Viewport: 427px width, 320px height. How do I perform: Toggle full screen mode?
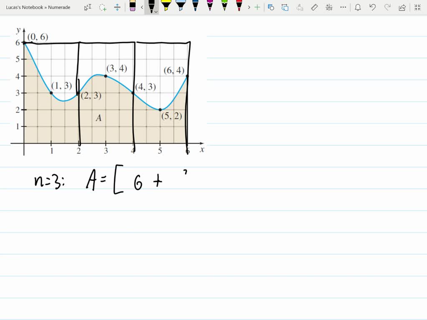coord(417,7)
